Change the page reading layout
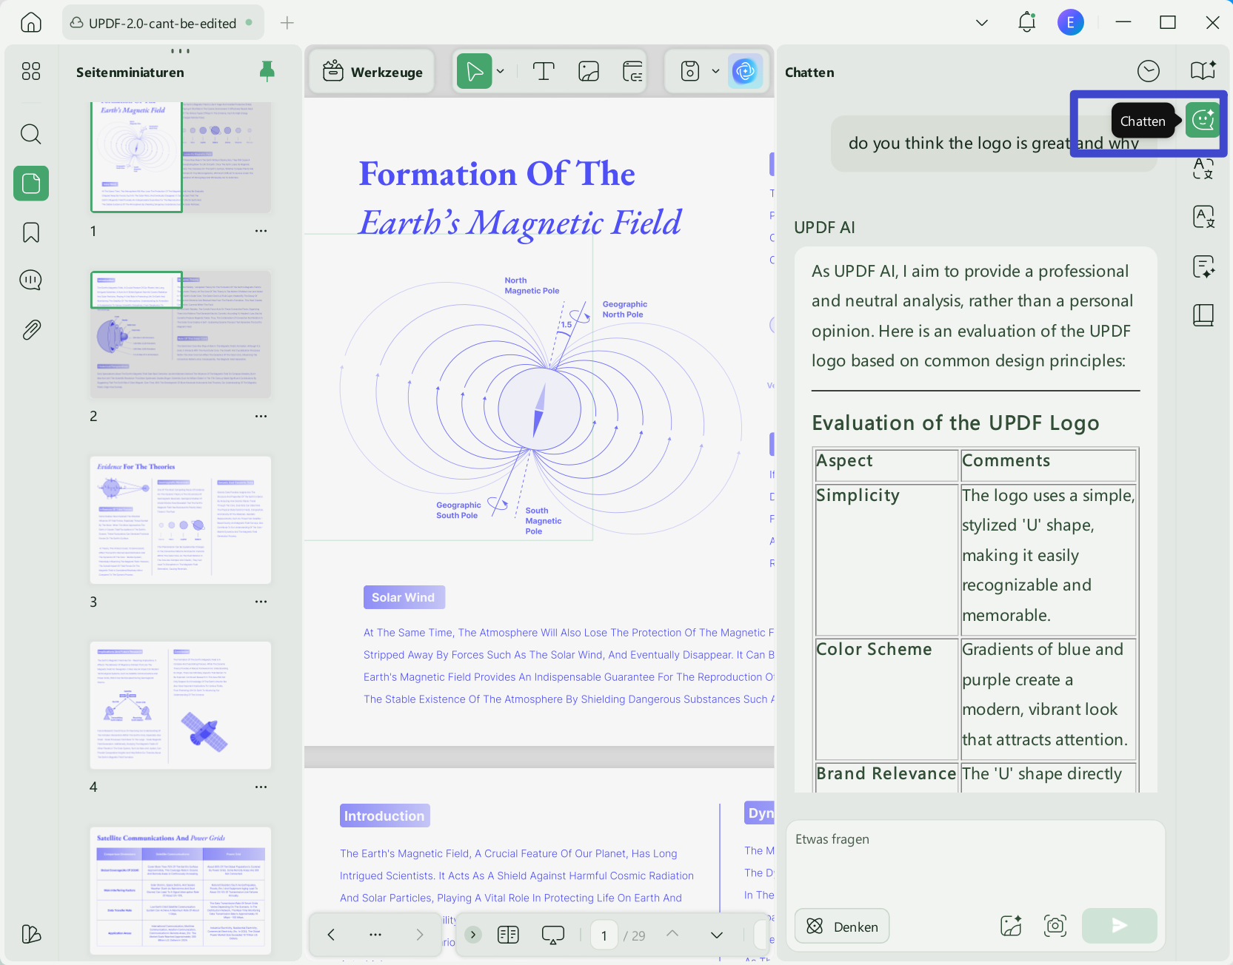 pos(508,935)
